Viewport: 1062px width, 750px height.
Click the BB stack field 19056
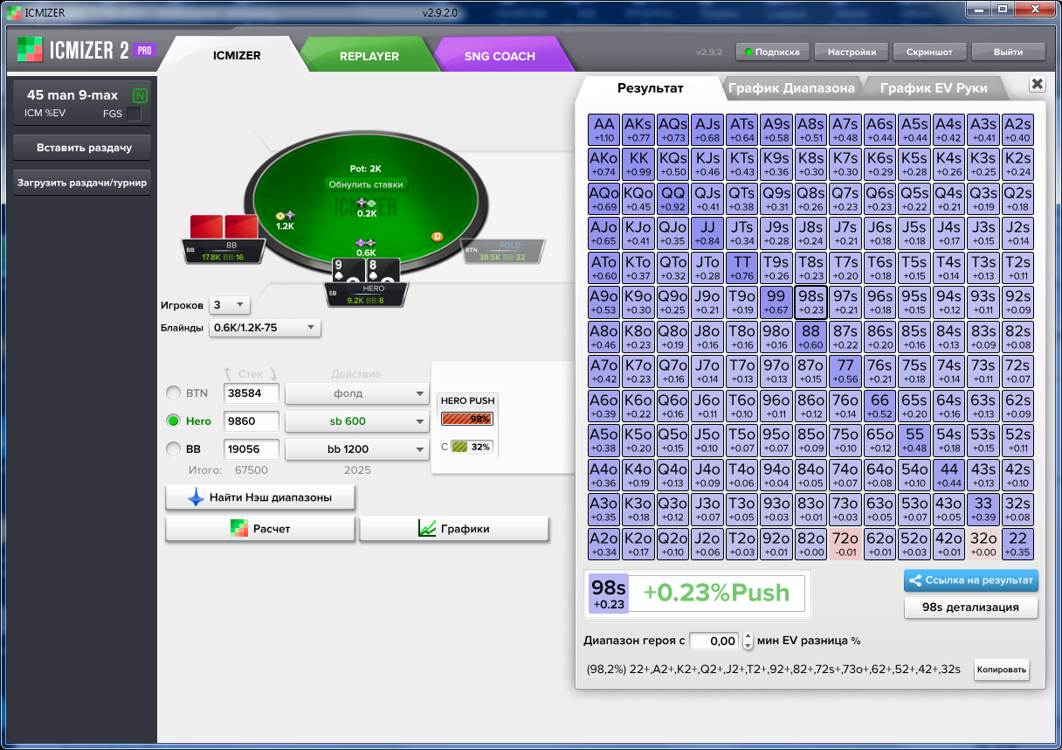tap(252, 449)
